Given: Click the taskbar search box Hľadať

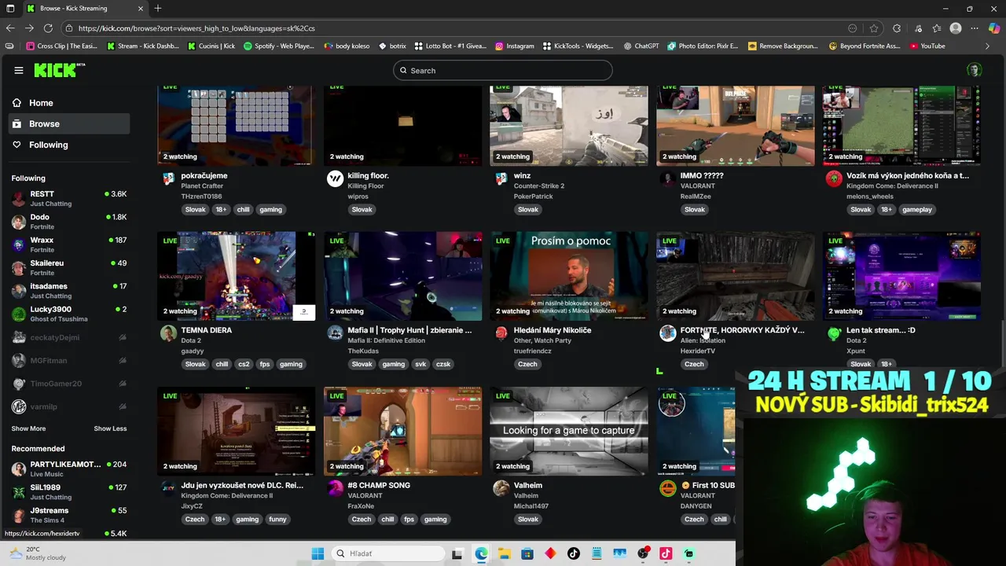Looking at the screenshot, I should [x=387, y=553].
